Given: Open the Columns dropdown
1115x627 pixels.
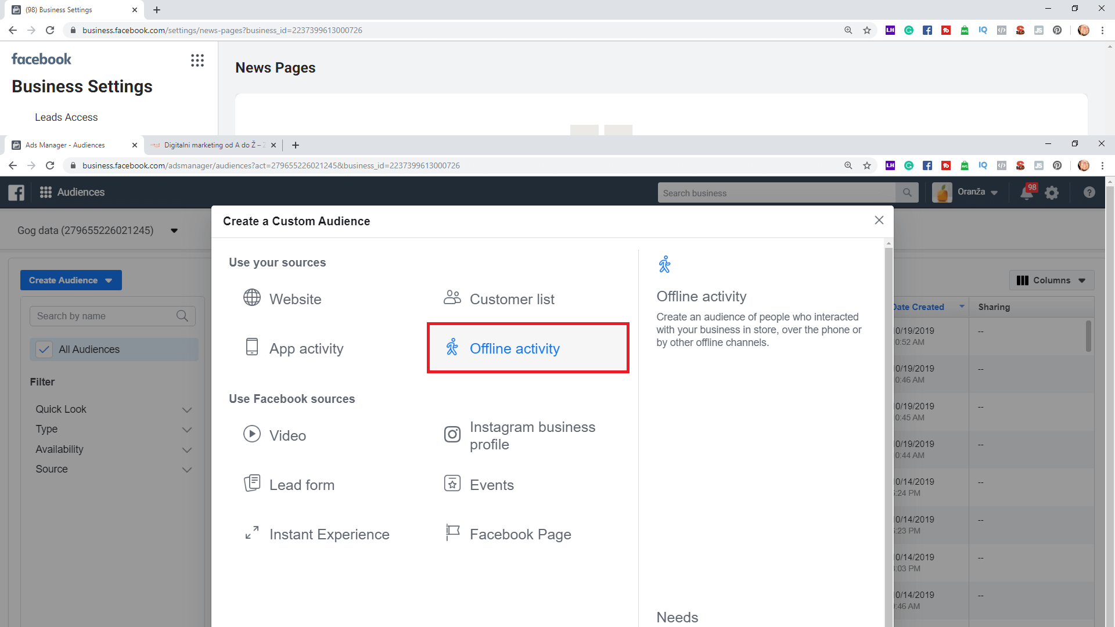Looking at the screenshot, I should pos(1051,280).
